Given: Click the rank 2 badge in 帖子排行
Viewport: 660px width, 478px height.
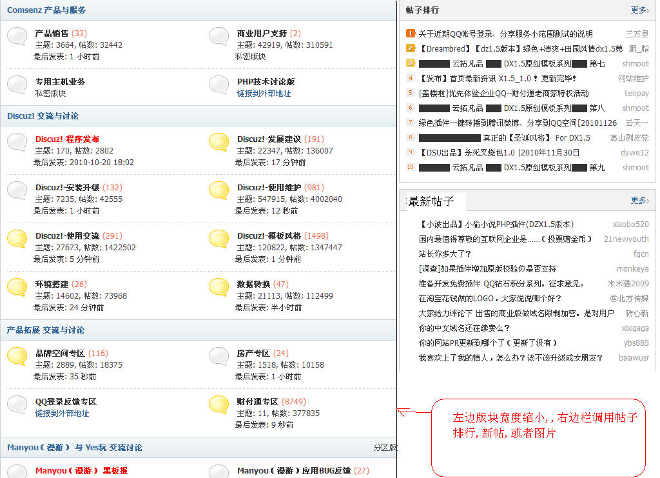Looking at the screenshot, I should [x=411, y=48].
